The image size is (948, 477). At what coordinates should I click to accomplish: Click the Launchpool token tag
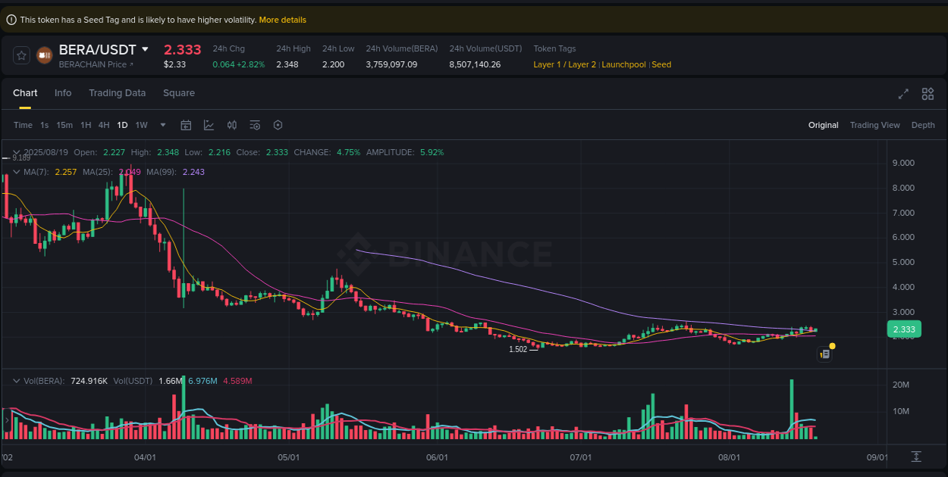coord(623,64)
